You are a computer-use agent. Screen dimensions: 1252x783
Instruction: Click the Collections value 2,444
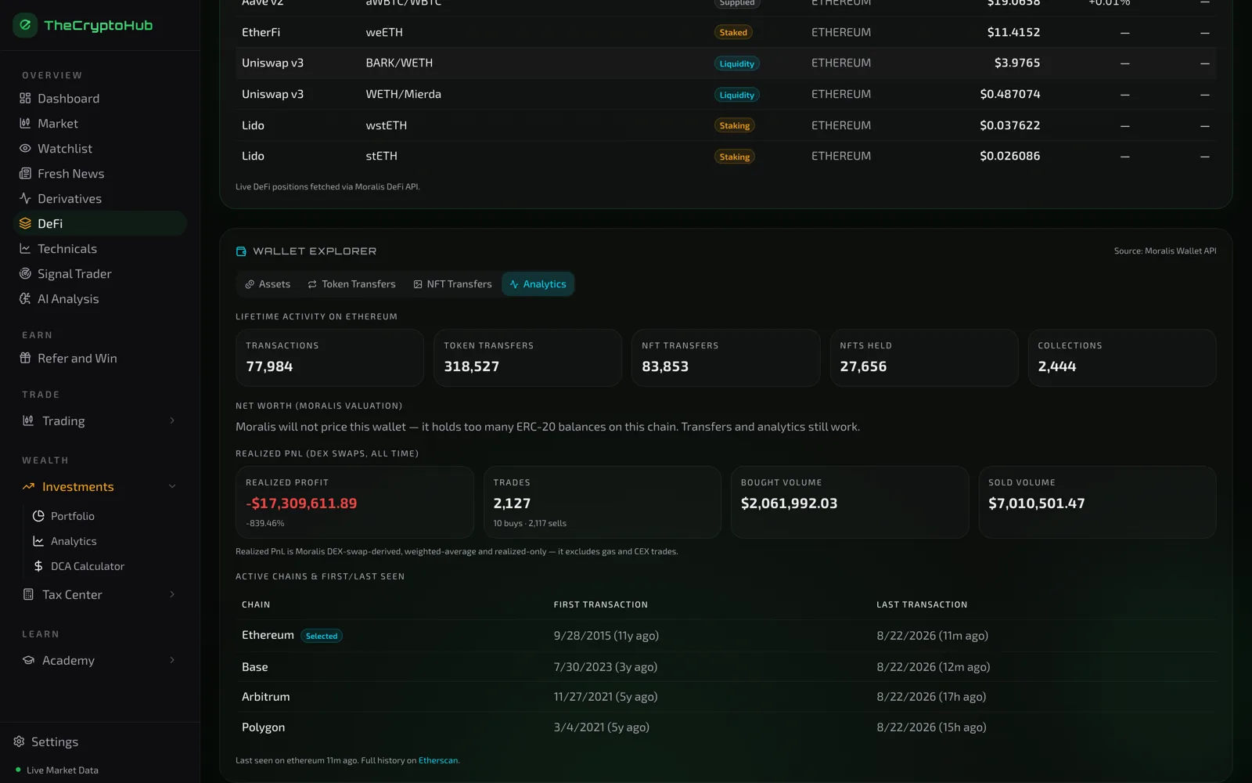click(1057, 366)
